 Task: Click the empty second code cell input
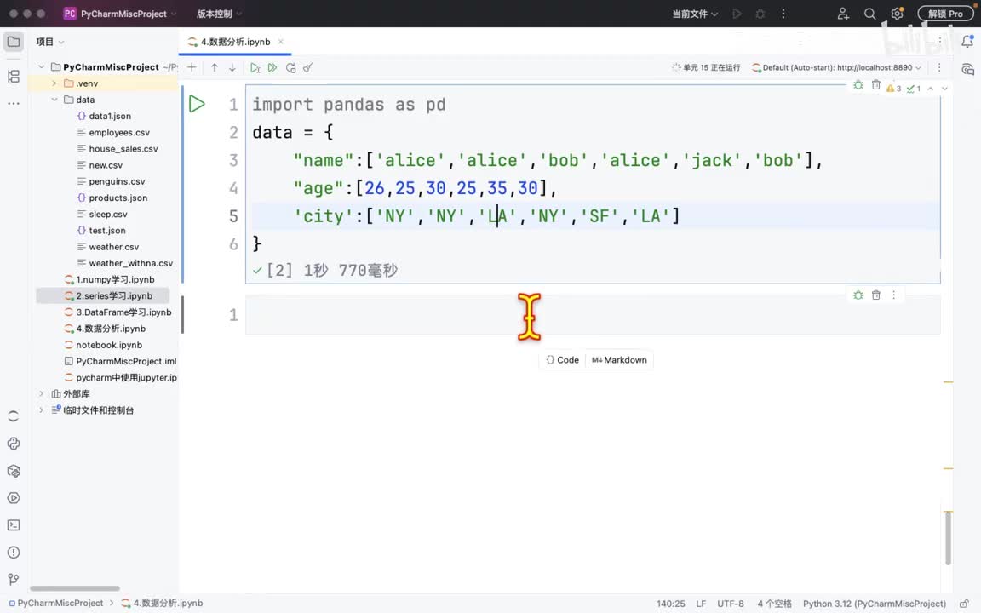point(593,315)
